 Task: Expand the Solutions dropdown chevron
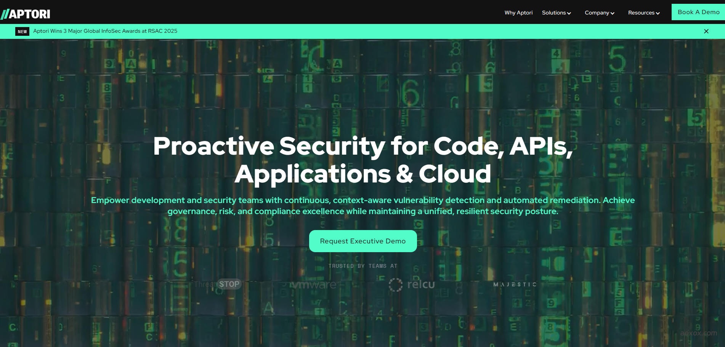(569, 13)
